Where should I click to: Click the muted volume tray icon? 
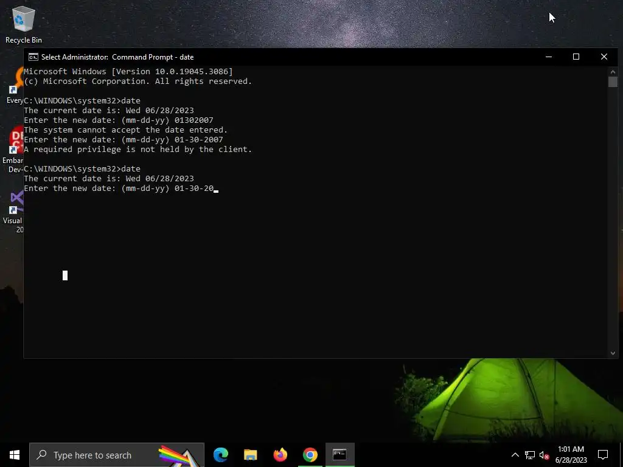(x=544, y=455)
